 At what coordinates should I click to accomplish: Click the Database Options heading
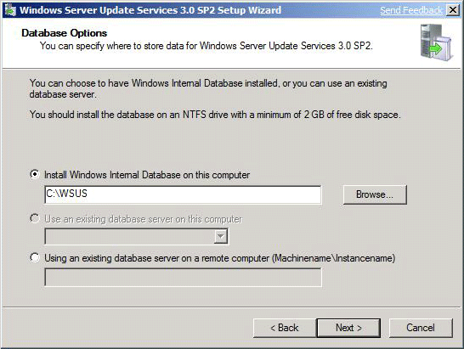tap(65, 33)
